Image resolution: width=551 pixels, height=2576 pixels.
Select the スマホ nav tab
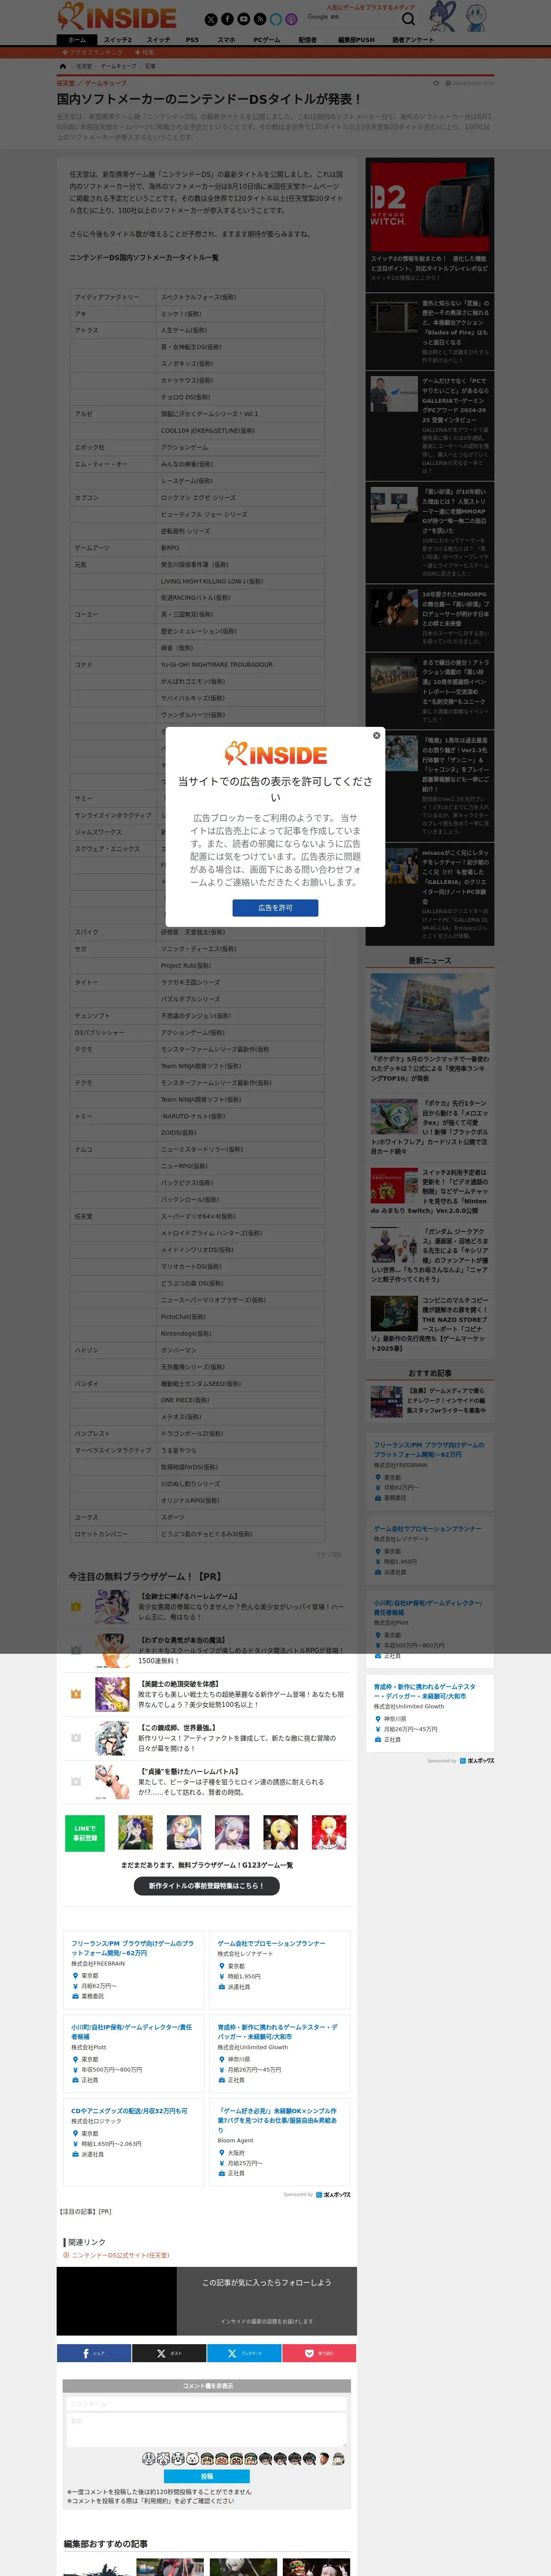click(x=227, y=40)
